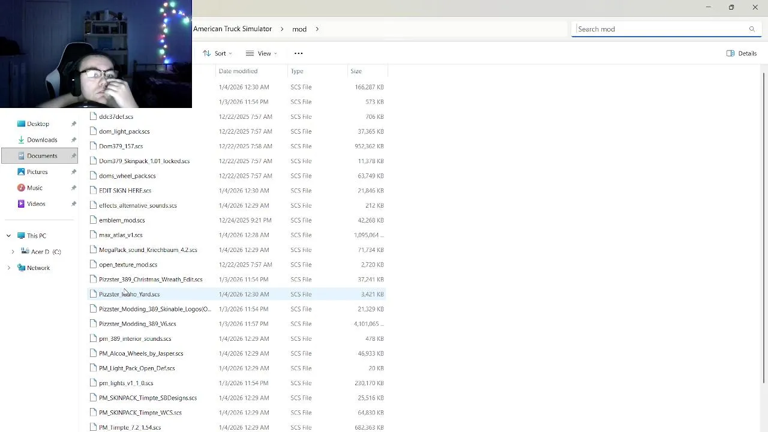Click the search magnifier icon
Viewport: 768px width, 432px height.
click(x=752, y=29)
